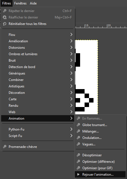This screenshot has width=127, height=179.
Task: Expand the Distorsions submenu chevron
Action: pyautogui.click(x=71, y=47)
